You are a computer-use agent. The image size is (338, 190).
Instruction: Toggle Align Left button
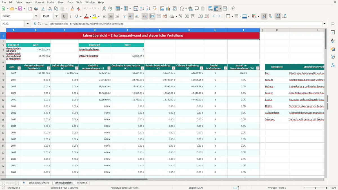point(105,16)
